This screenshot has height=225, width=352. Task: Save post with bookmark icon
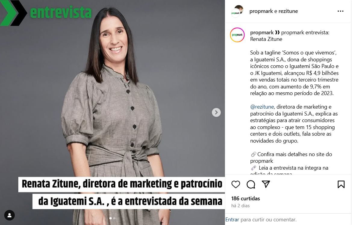[x=341, y=184]
